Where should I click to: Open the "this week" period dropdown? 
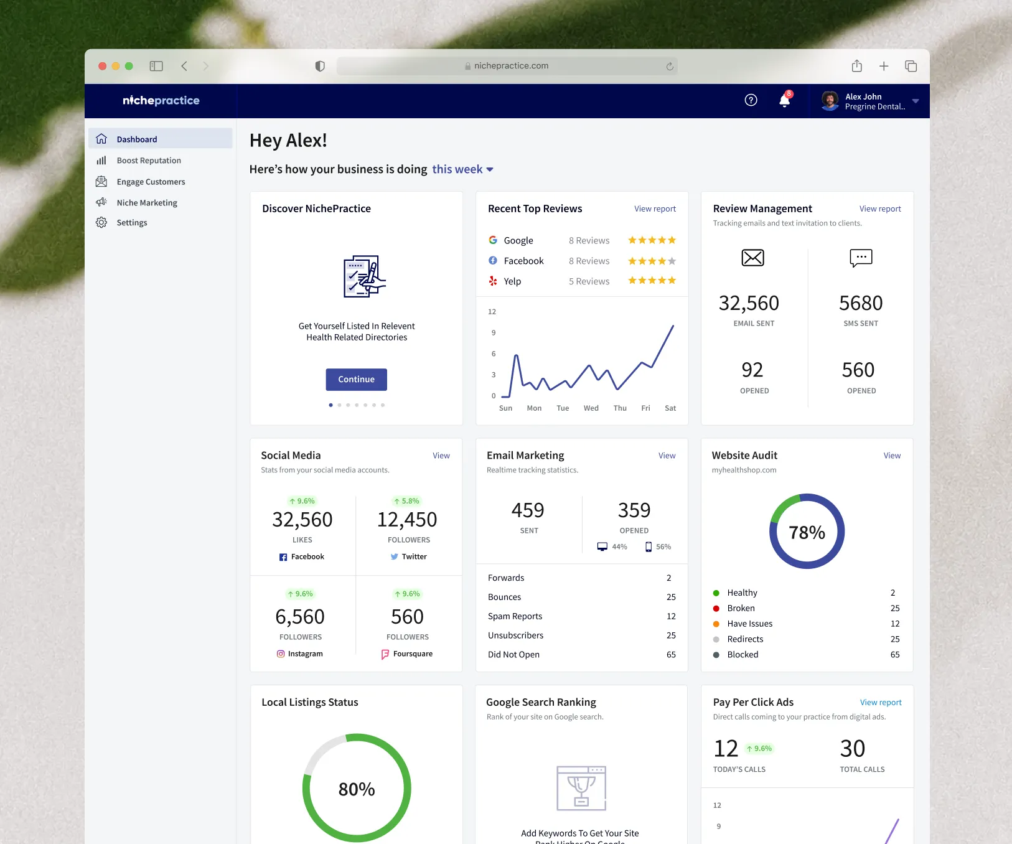click(462, 169)
